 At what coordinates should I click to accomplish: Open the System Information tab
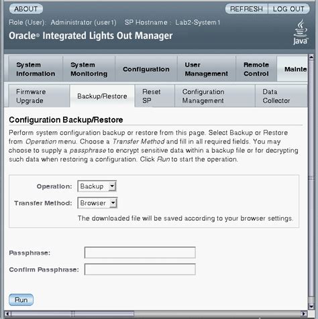(36, 69)
